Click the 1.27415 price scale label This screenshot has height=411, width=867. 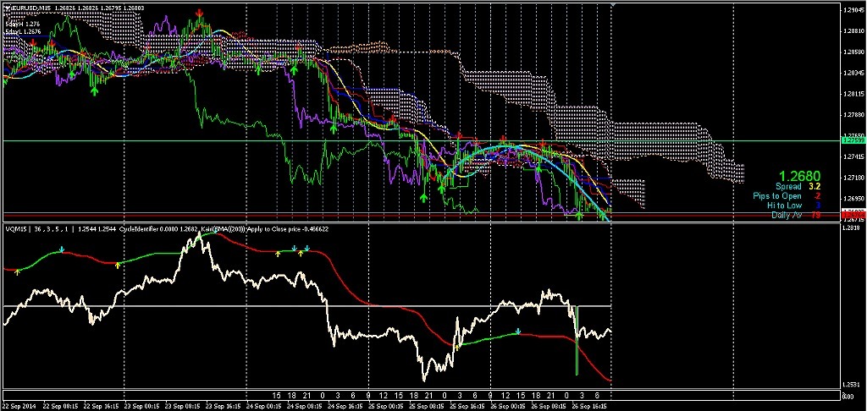[852, 157]
